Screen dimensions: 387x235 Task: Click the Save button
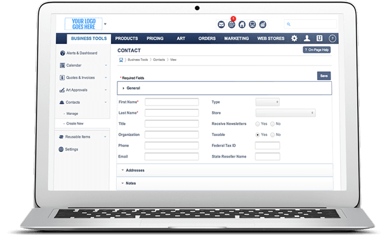click(x=324, y=76)
